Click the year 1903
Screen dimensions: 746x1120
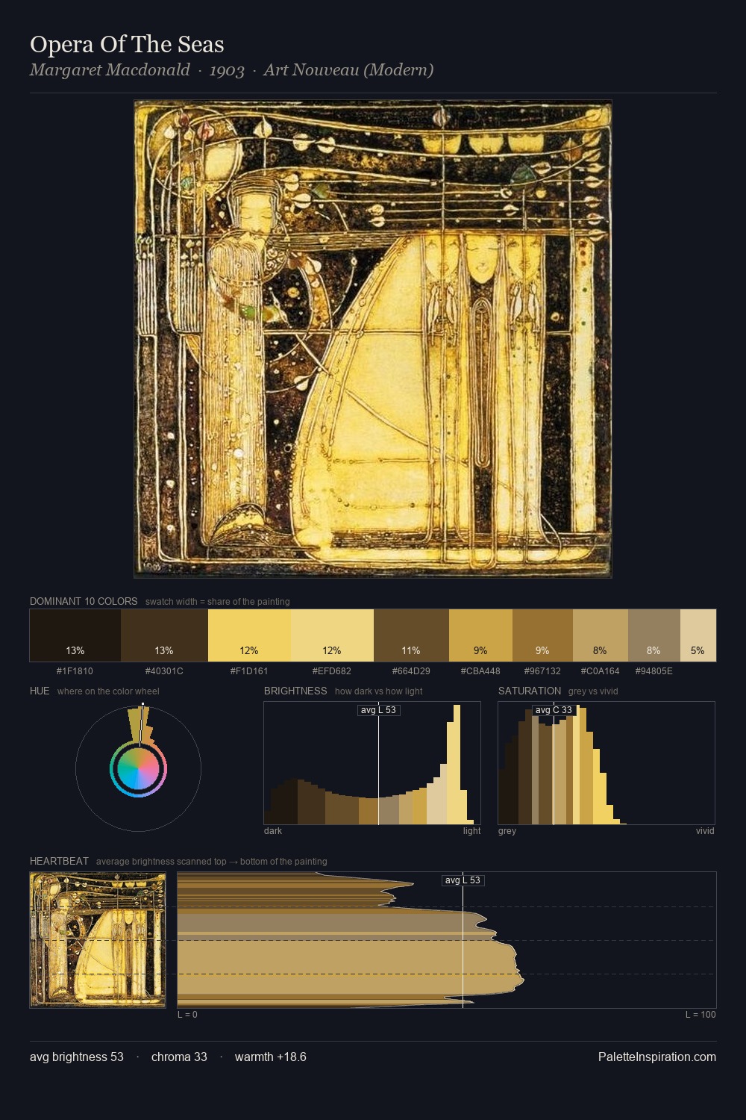[227, 70]
